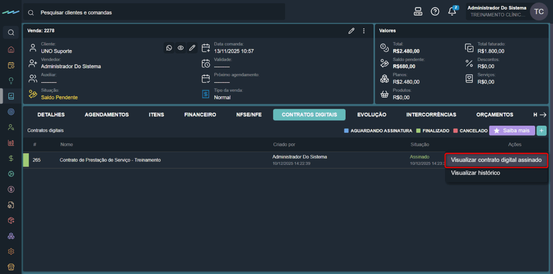This screenshot has height=274, width=553.
Task: Toggle the Cancelado legend filter
Action: click(470, 131)
